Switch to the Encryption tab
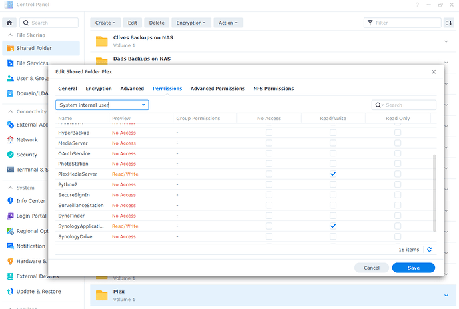 click(99, 89)
